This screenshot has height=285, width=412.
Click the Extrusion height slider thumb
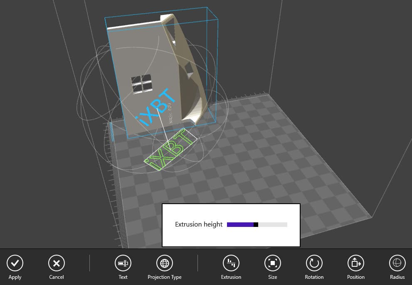[256, 224]
